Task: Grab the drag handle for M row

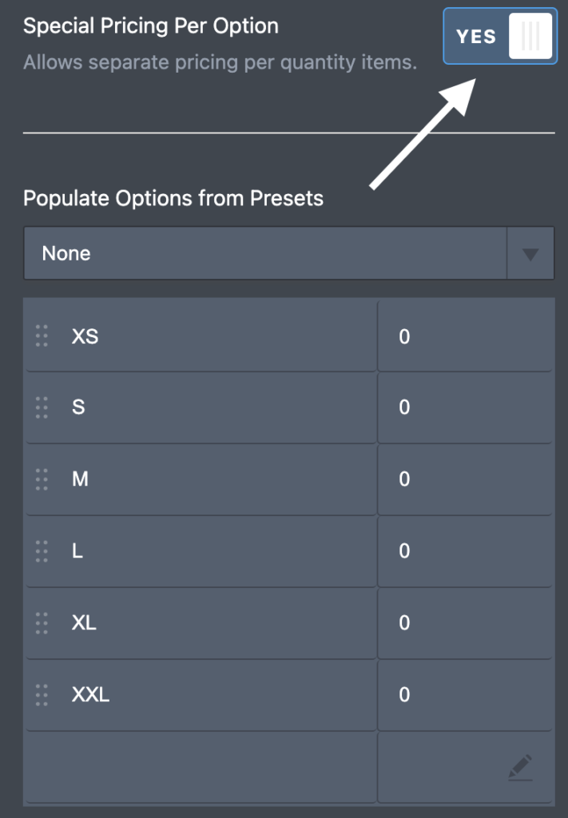Action: pos(42,479)
